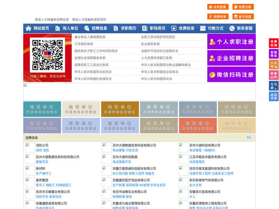Image resolution: width=279 pixels, height=209 pixels.
Task: Open 企业招聘注册 purple banner
Action: click(231, 58)
